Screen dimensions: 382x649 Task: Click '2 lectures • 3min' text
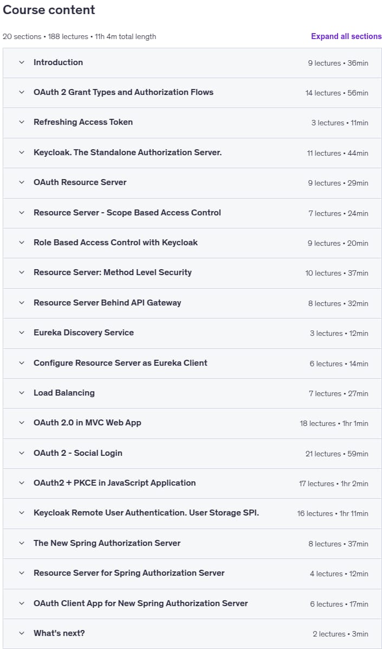[340, 634]
